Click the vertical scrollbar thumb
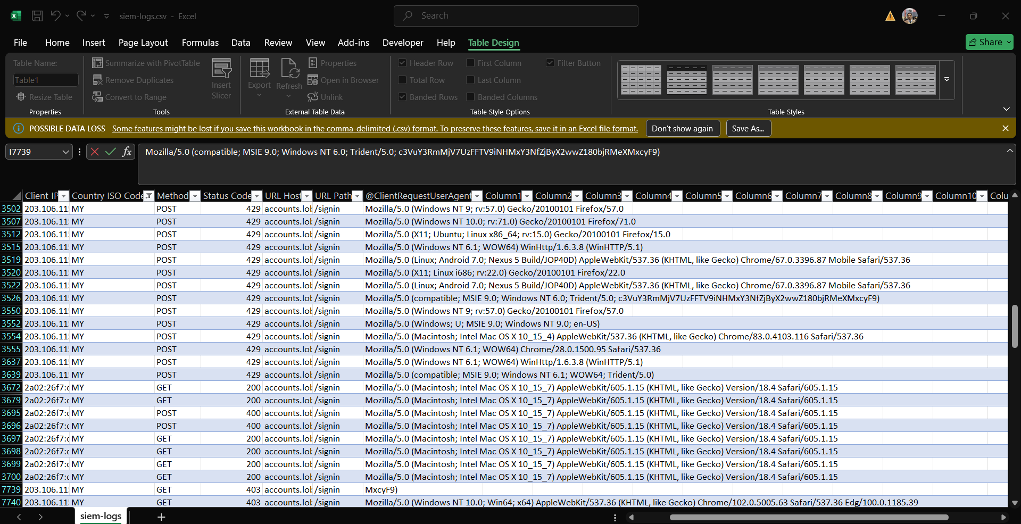 tap(1015, 326)
